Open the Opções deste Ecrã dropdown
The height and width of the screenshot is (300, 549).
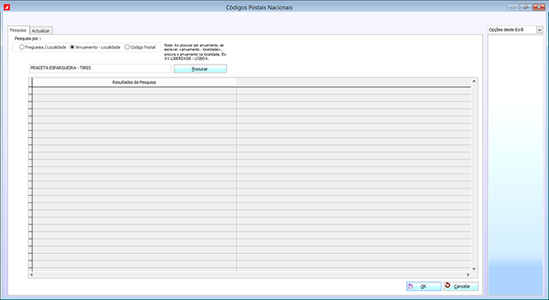click(539, 30)
